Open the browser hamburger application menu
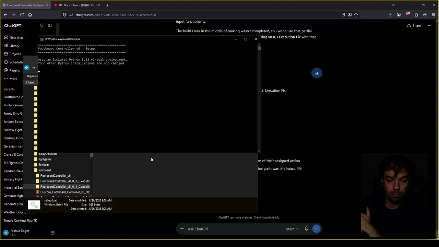 point(434,15)
